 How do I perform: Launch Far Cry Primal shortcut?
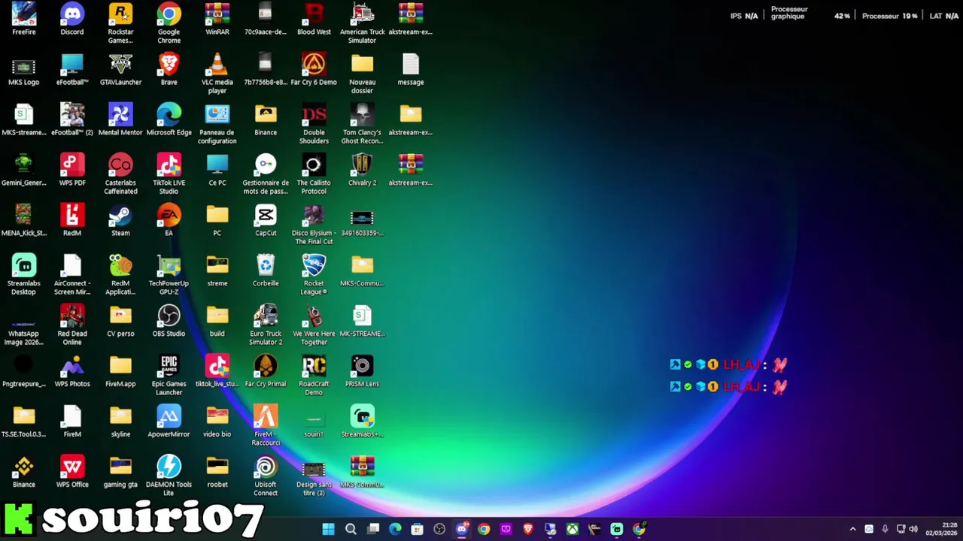pos(266,372)
